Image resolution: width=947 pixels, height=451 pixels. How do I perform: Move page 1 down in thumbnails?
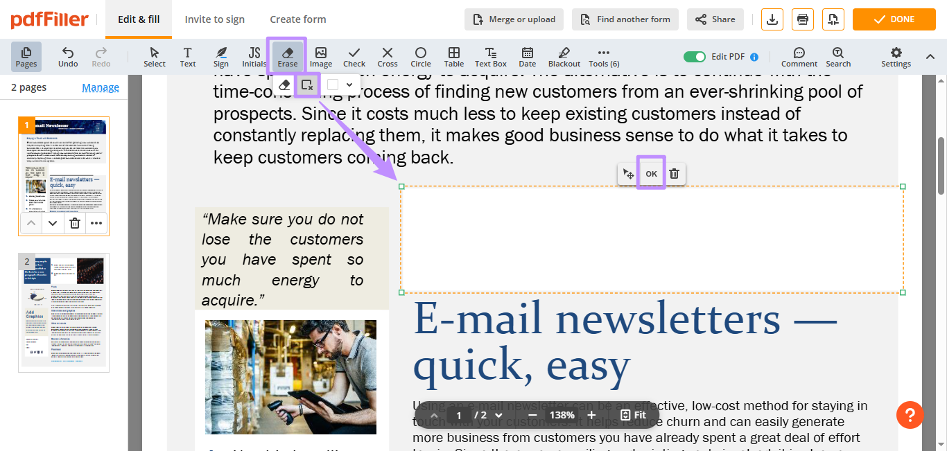(53, 223)
